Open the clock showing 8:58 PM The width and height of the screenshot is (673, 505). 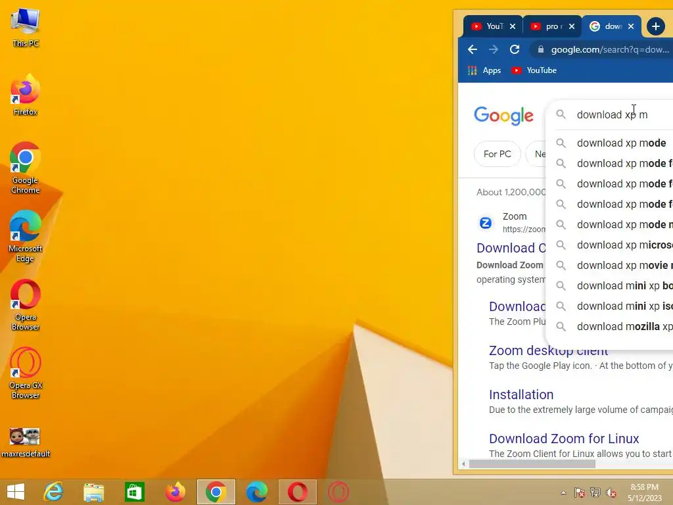click(644, 493)
